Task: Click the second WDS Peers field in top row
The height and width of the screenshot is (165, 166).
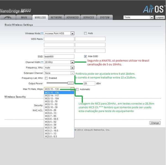Action: [x=90, y=39]
